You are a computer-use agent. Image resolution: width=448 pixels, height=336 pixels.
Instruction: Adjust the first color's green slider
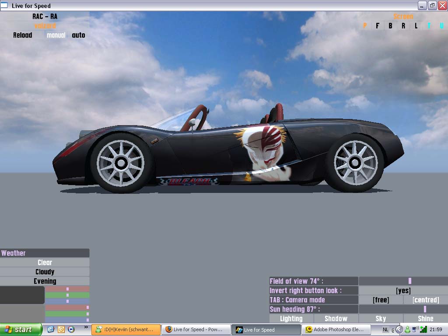pyautogui.click(x=67, y=295)
